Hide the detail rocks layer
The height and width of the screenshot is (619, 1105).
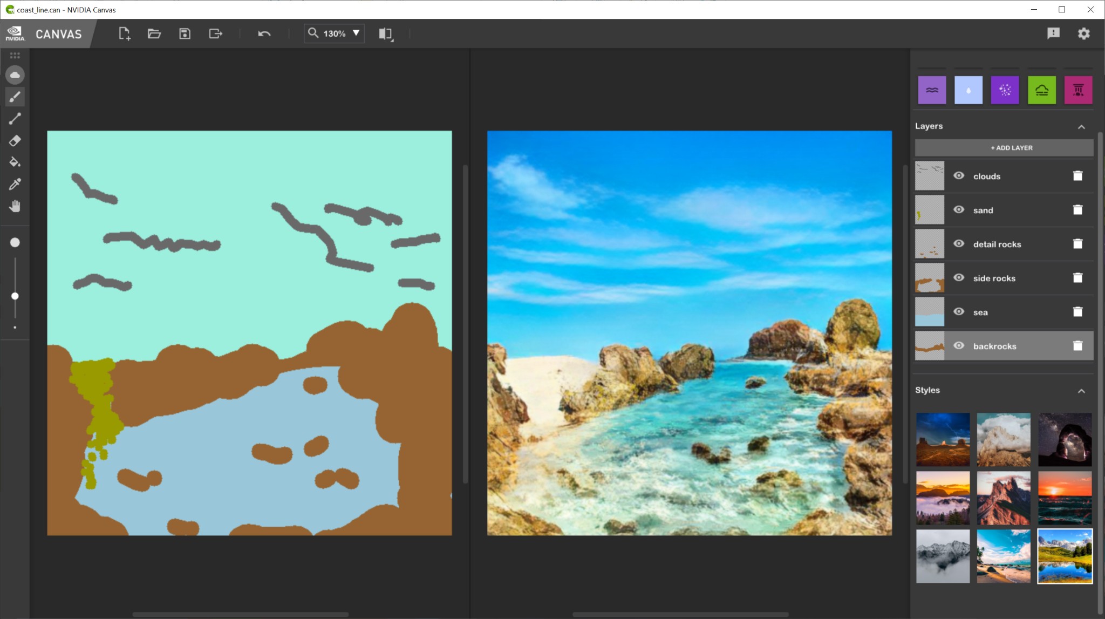959,244
